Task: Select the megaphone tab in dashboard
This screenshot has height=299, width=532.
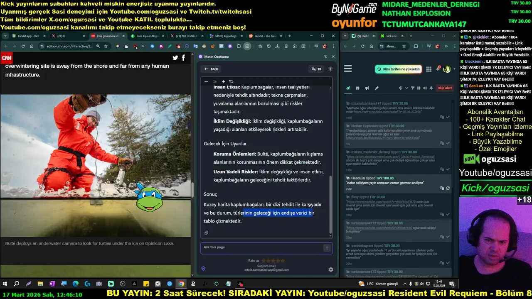Action: pyautogui.click(x=367, y=88)
